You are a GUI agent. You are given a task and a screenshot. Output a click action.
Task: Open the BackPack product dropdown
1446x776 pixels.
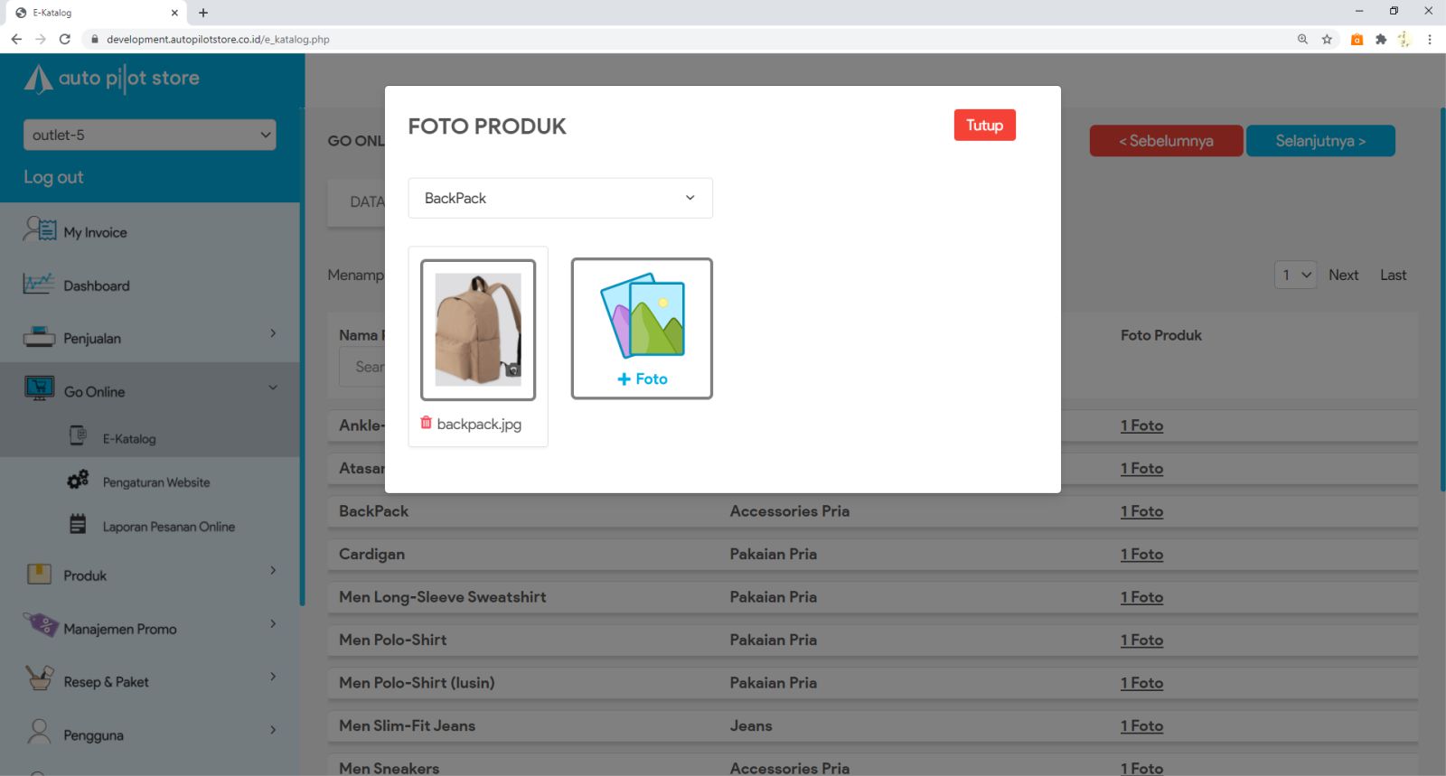559,198
